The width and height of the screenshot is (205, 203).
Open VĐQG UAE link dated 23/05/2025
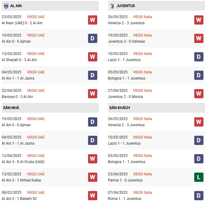(x=36, y=17)
